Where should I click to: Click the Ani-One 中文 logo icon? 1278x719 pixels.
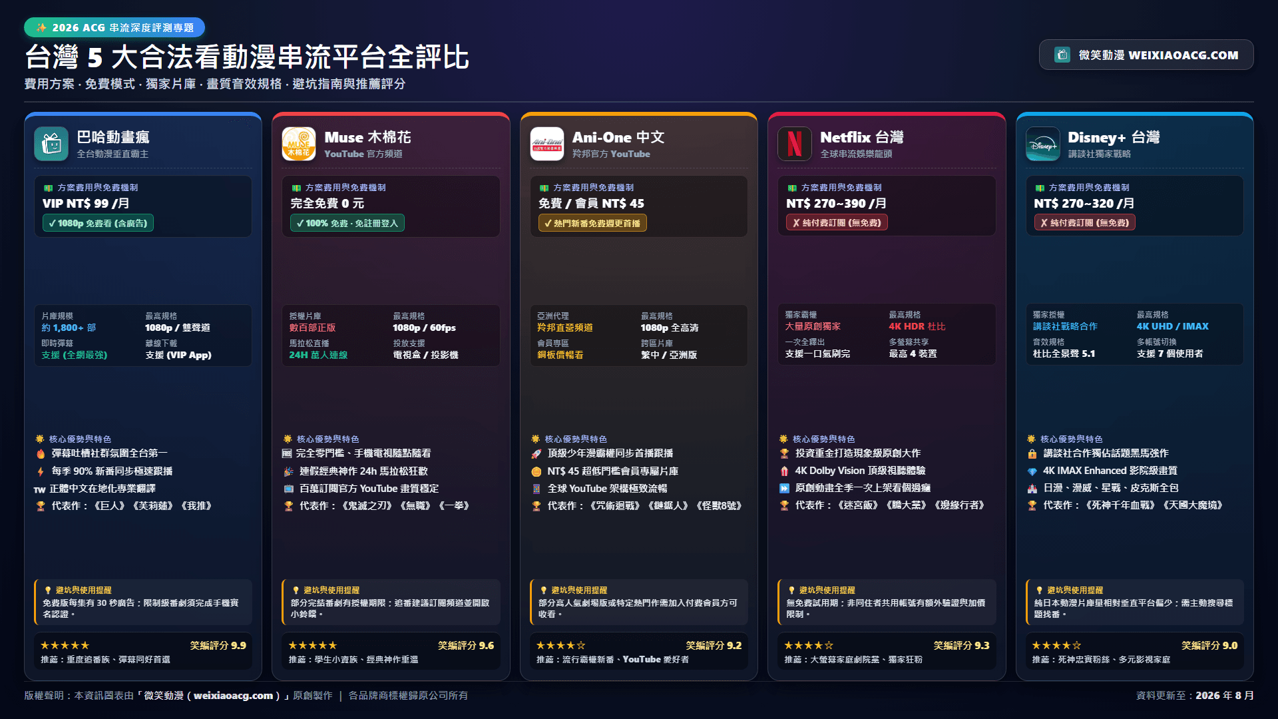tap(547, 144)
